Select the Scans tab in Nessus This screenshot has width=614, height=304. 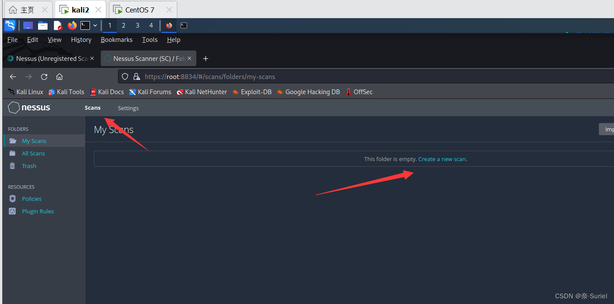point(93,108)
